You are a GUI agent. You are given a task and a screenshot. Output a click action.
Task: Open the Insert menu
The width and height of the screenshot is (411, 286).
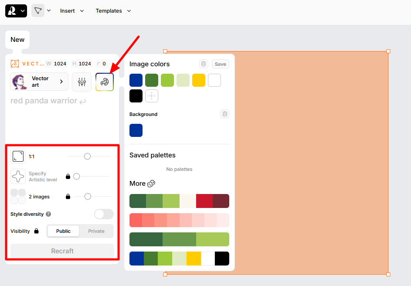[x=72, y=11]
